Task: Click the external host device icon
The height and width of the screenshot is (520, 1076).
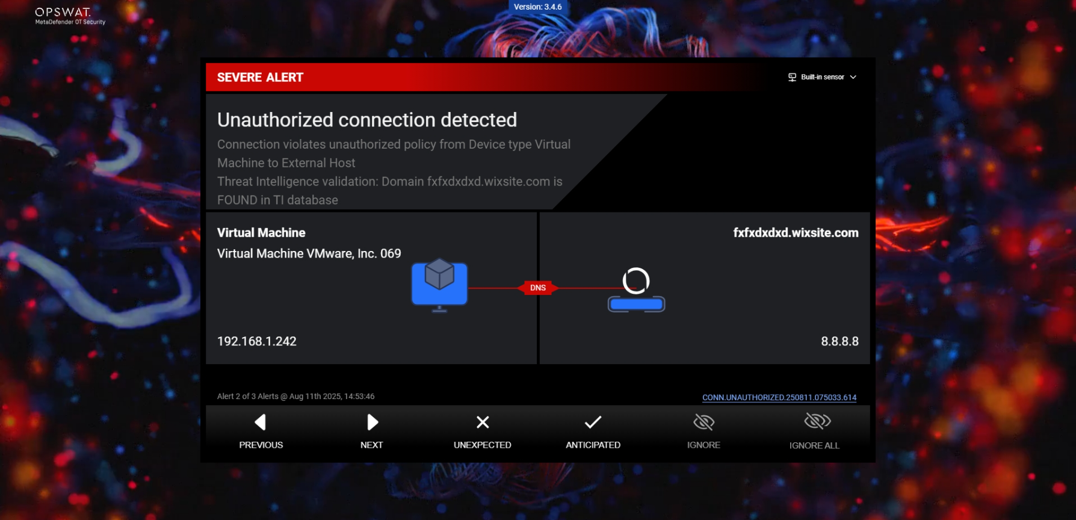Action: [636, 289]
